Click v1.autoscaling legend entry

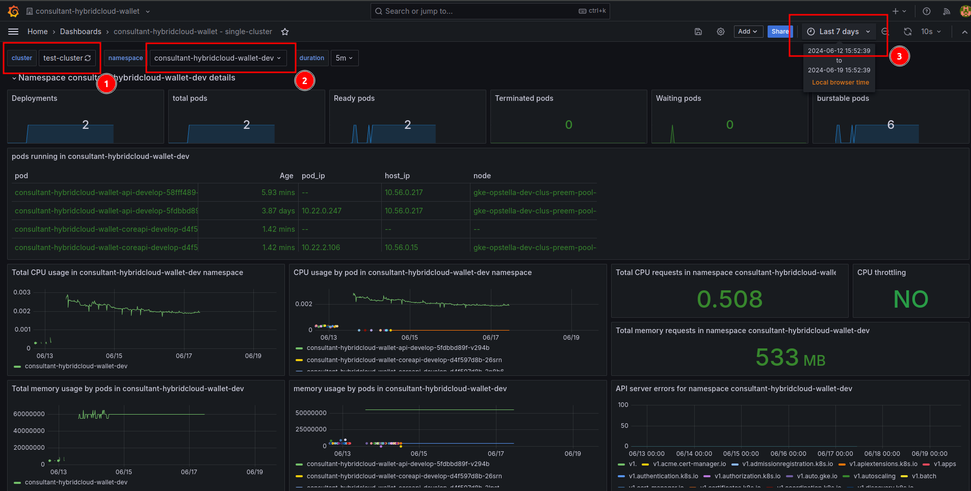click(x=874, y=476)
